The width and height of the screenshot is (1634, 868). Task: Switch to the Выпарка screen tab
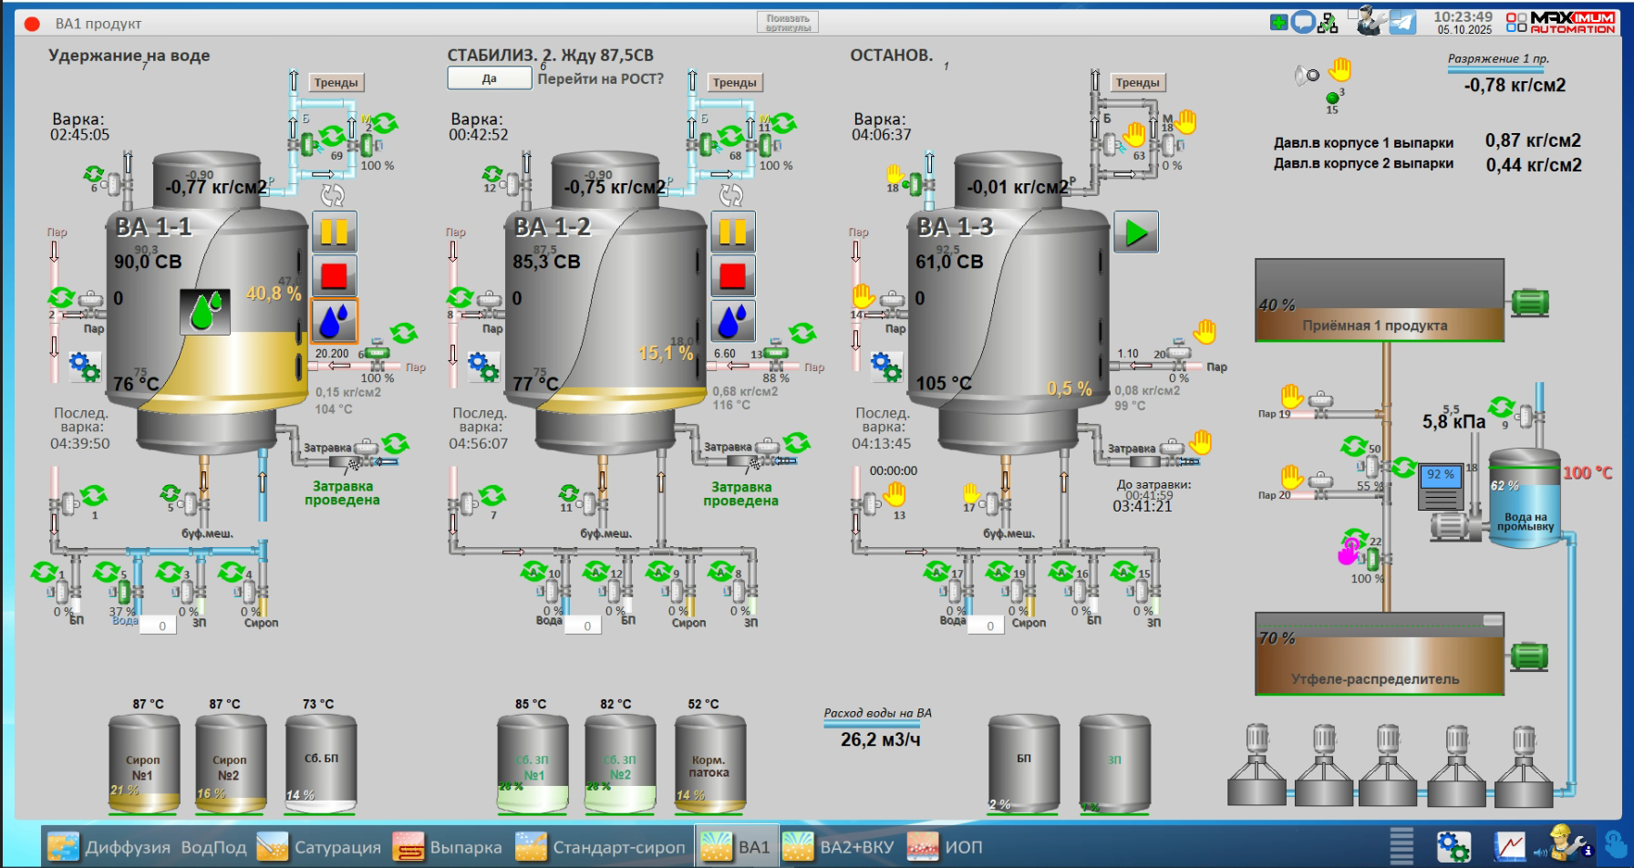coord(448,847)
